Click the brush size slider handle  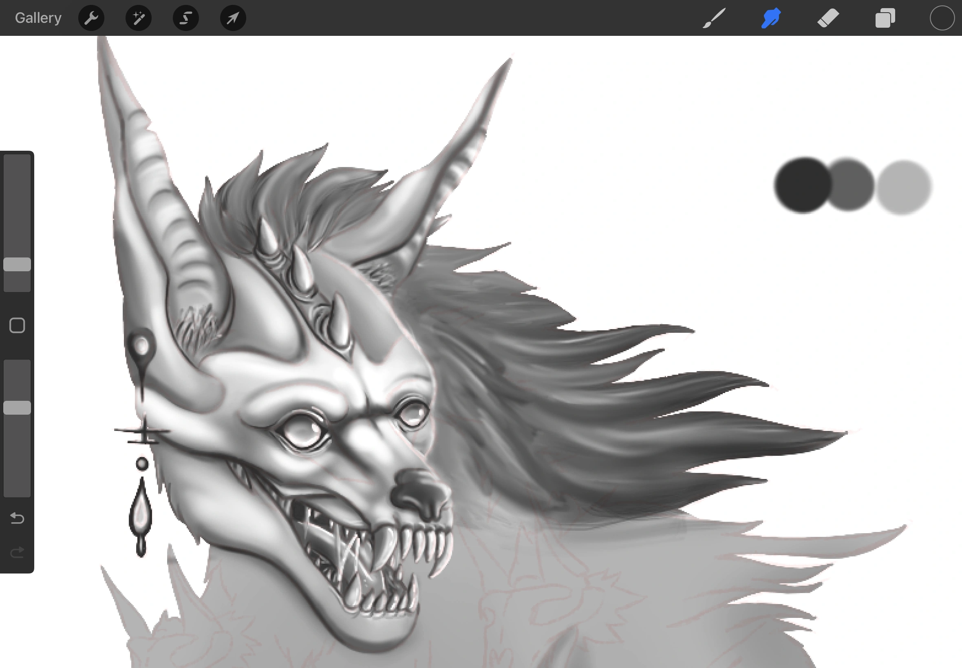17,264
